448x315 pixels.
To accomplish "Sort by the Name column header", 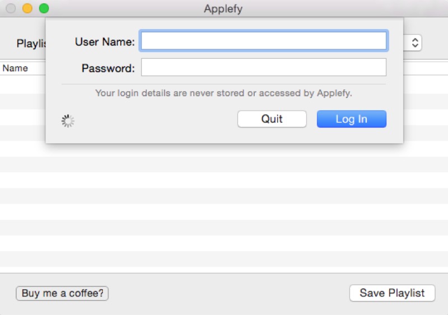I will point(16,68).
